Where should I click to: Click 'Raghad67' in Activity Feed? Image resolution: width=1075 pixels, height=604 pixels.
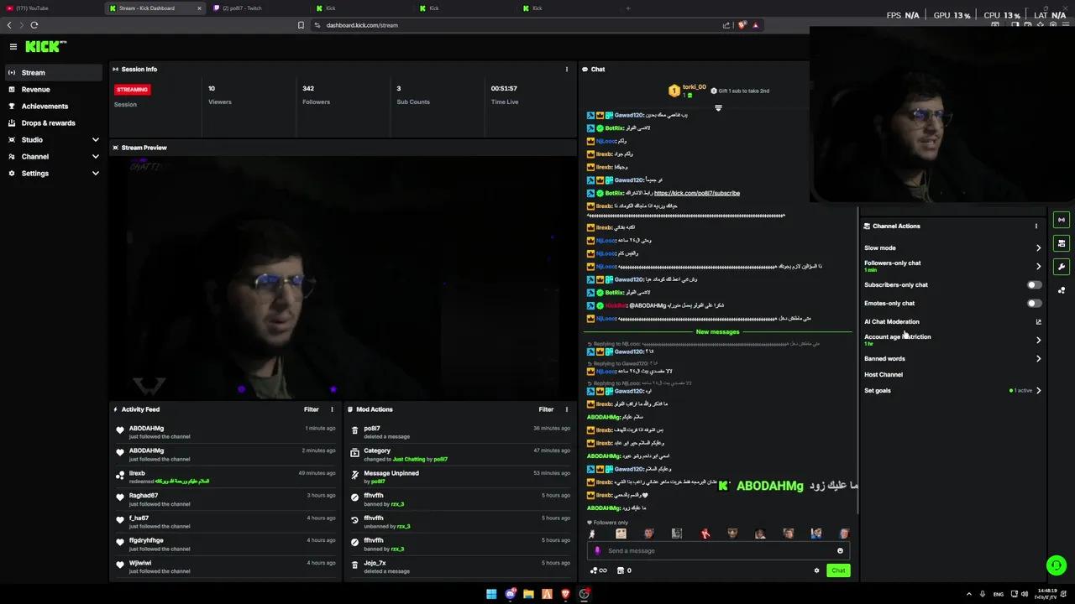point(144,496)
